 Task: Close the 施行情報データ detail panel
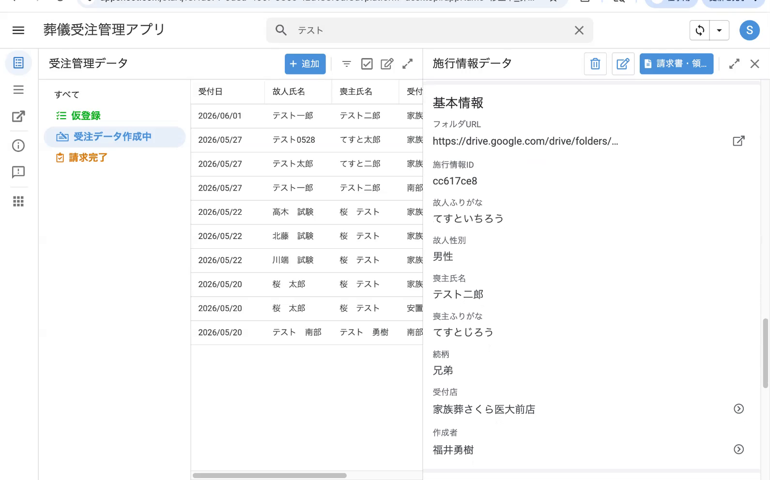click(755, 64)
